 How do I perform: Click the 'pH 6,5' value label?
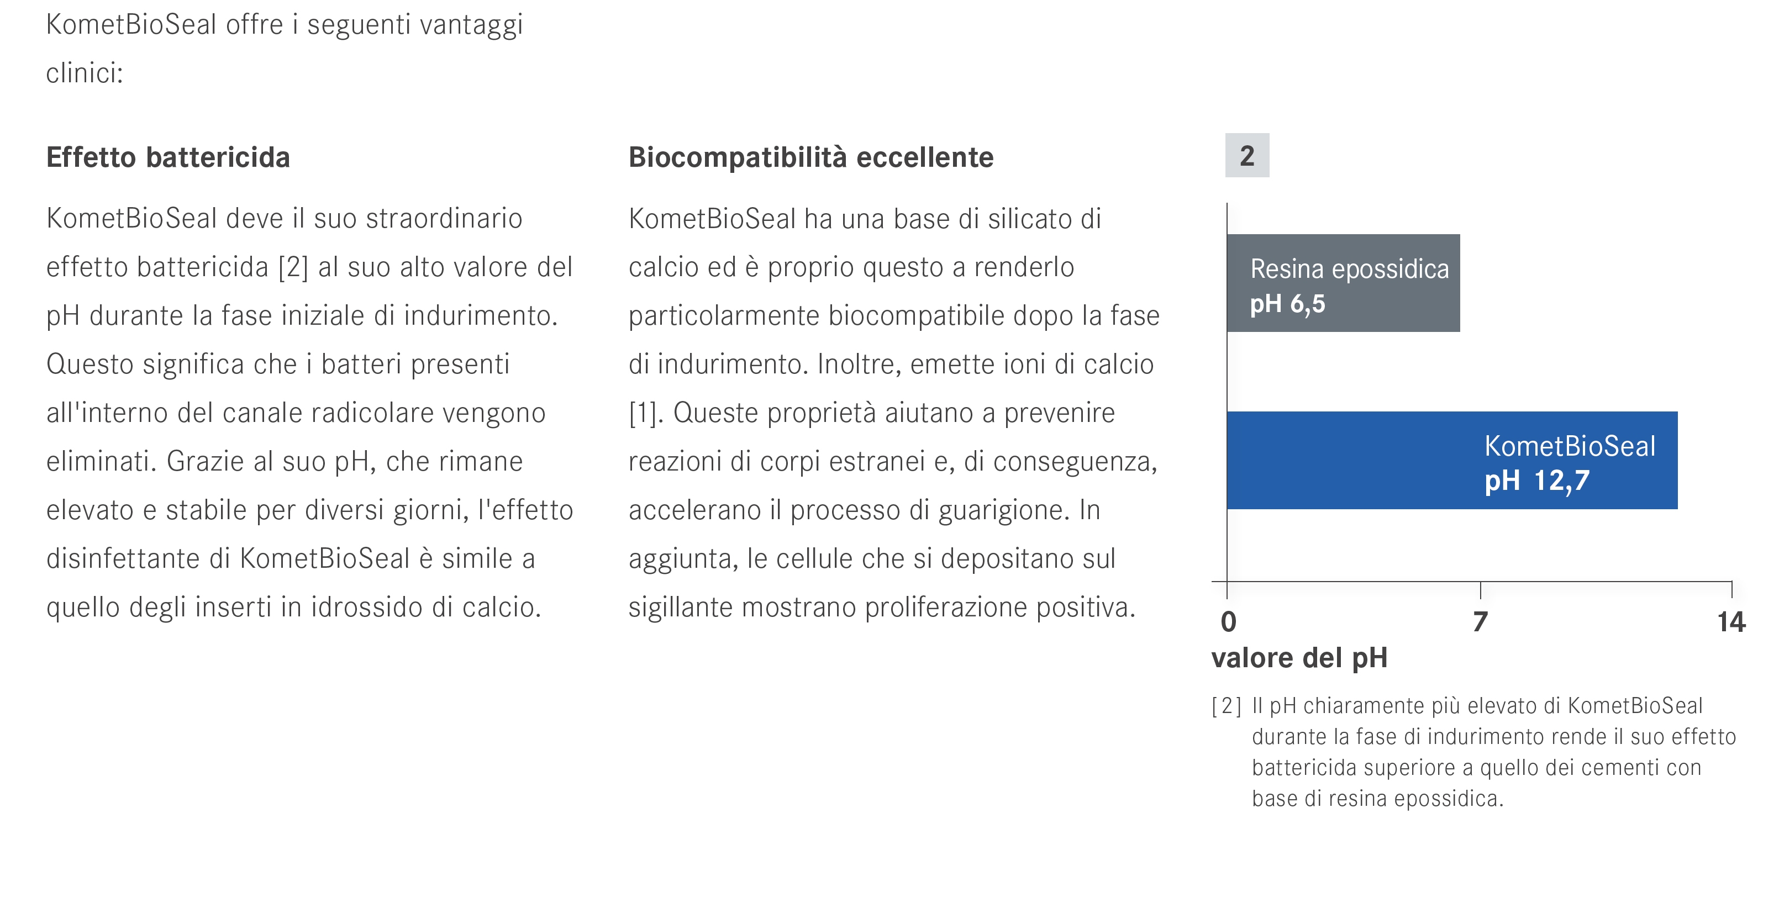(x=1287, y=304)
